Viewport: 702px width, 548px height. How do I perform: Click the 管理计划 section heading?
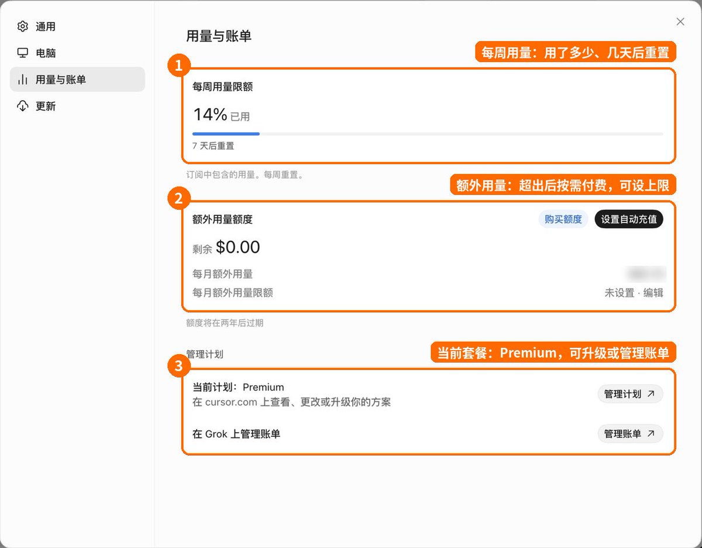tap(205, 354)
